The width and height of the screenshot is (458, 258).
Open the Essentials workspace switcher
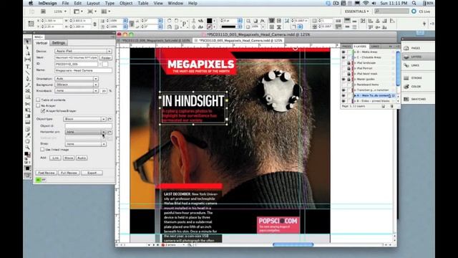click(x=356, y=11)
